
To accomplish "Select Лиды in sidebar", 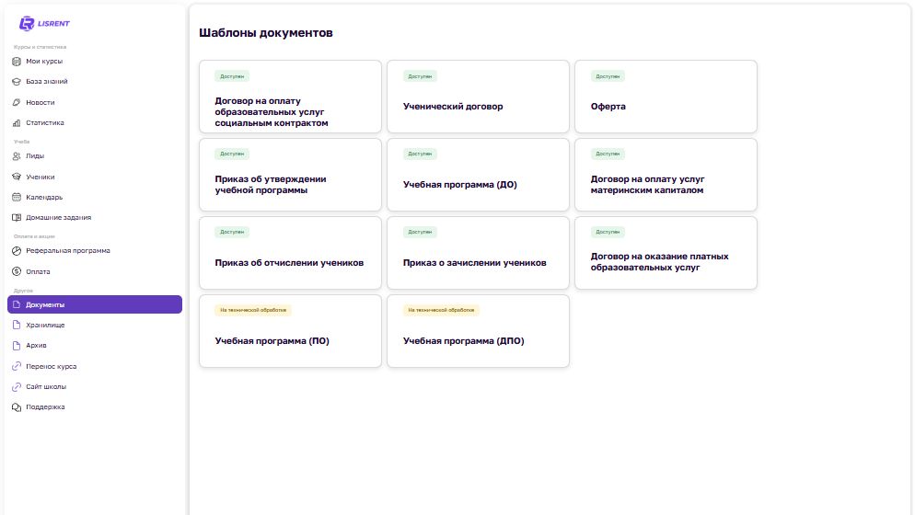I will (95, 156).
